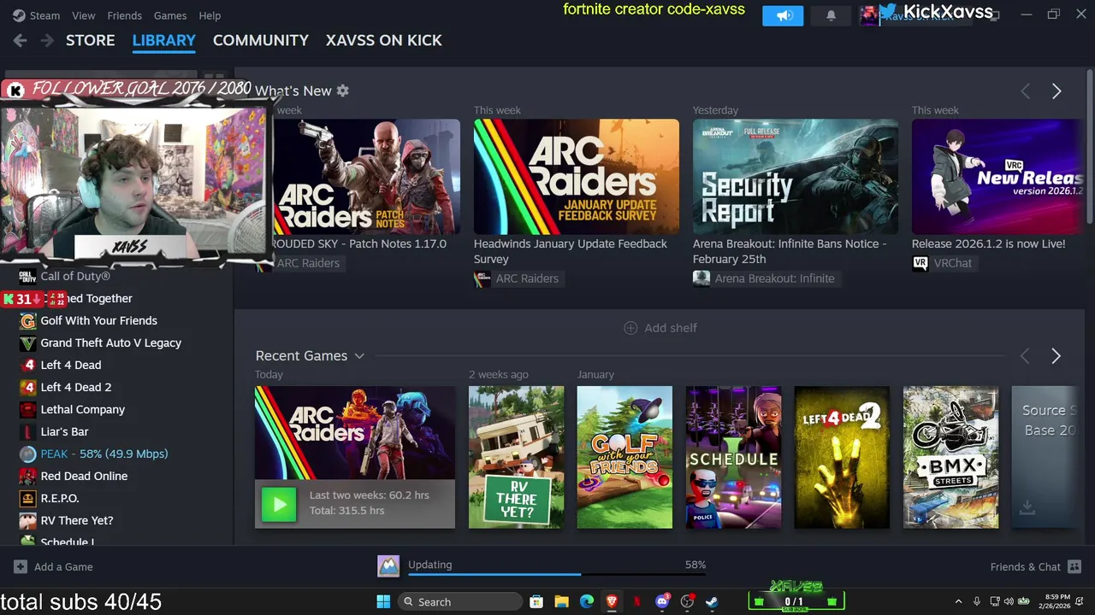Click the Lethal Company list icon

(28, 409)
